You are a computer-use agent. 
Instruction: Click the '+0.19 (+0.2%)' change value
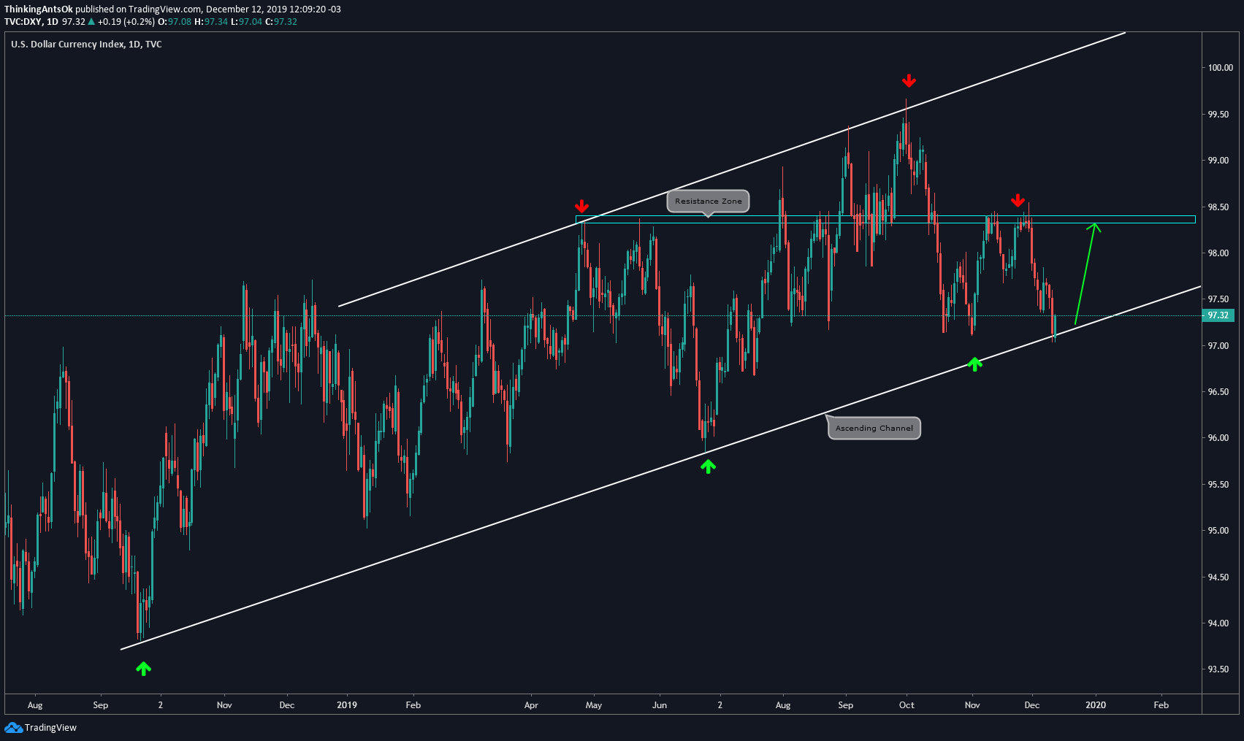click(x=126, y=22)
